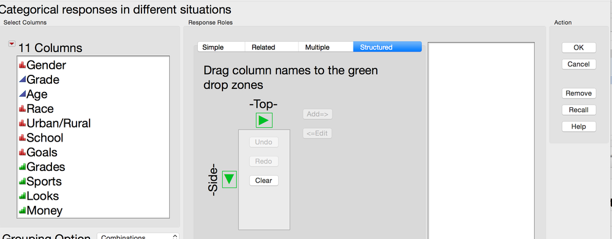Select the Age continuous column icon
The width and height of the screenshot is (612, 239).
pos(22,94)
